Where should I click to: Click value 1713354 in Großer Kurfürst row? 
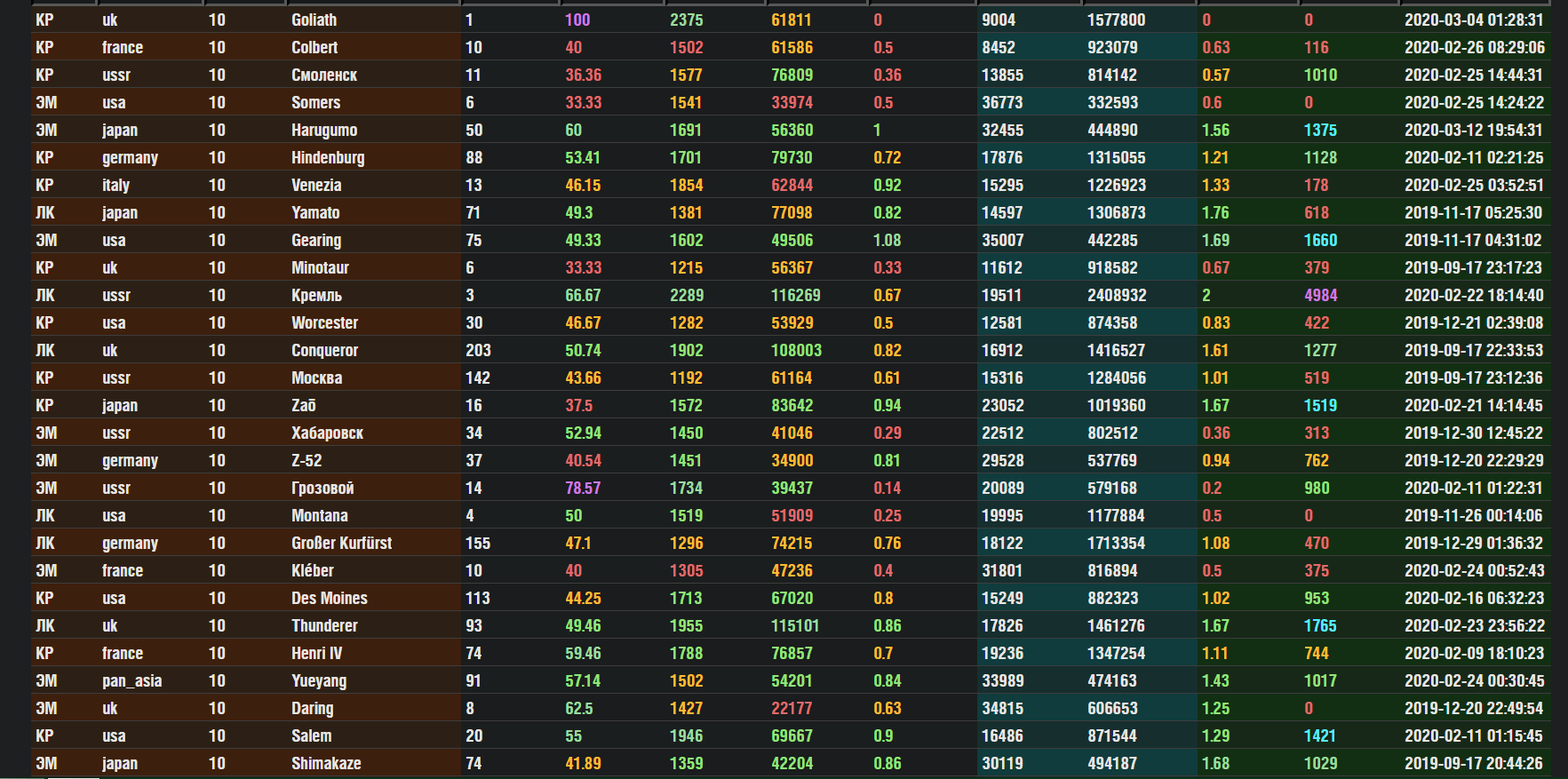(1116, 543)
